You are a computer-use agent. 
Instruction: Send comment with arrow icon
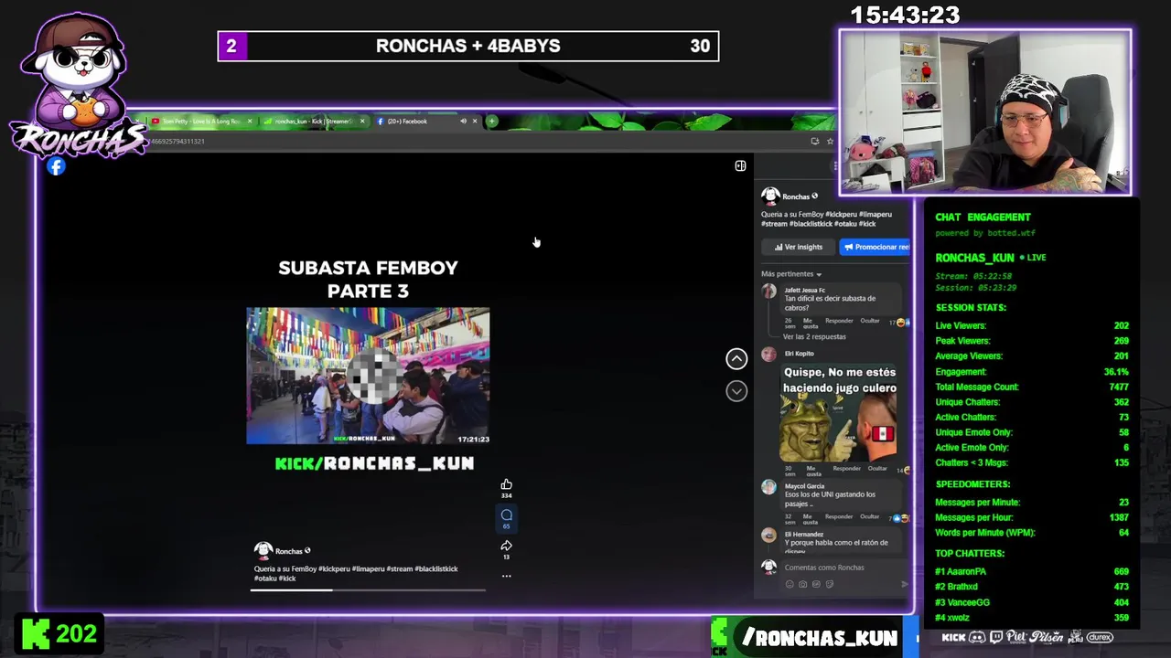pos(905,584)
